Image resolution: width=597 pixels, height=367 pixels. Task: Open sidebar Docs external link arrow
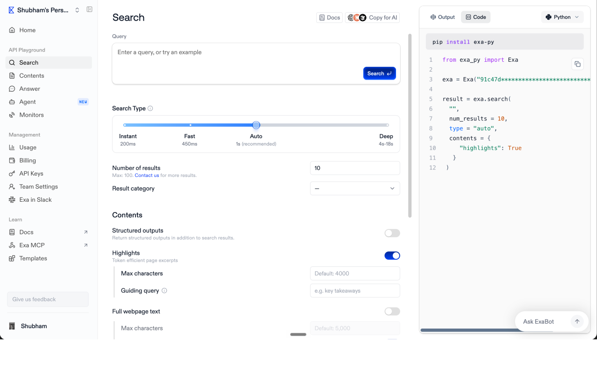point(86,232)
